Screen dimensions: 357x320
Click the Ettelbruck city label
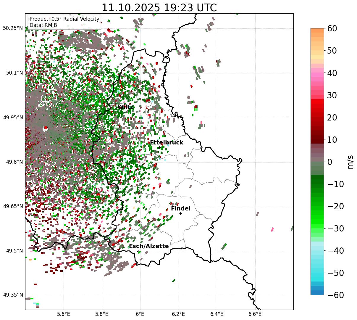(x=167, y=142)
